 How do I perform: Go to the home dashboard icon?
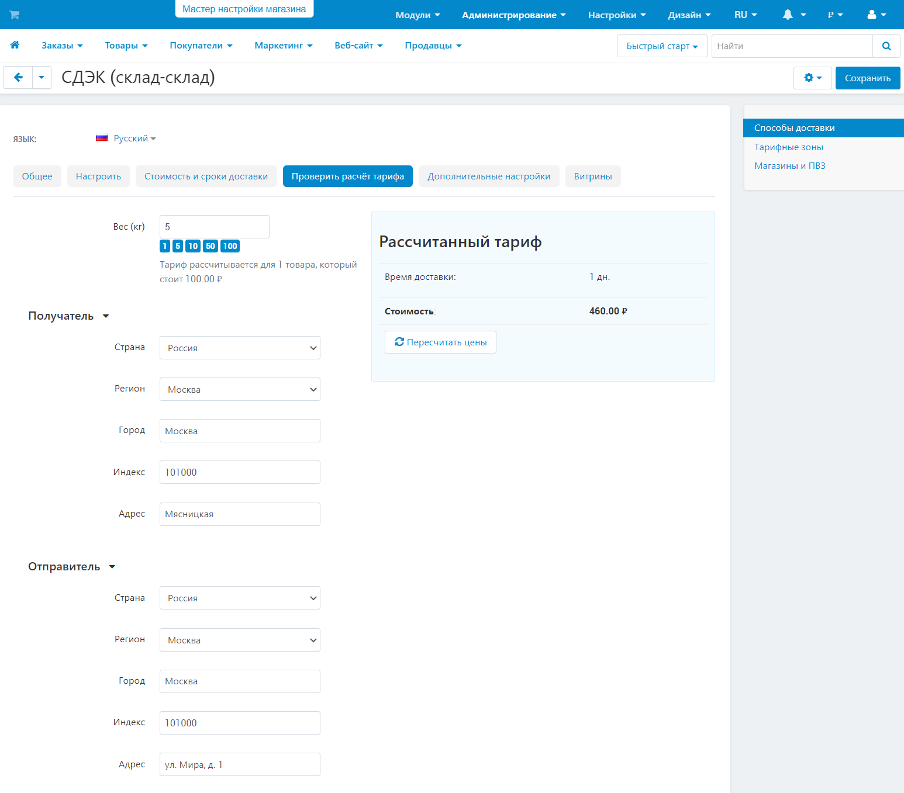pos(15,45)
